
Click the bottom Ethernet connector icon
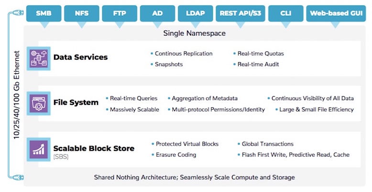click(18, 177)
